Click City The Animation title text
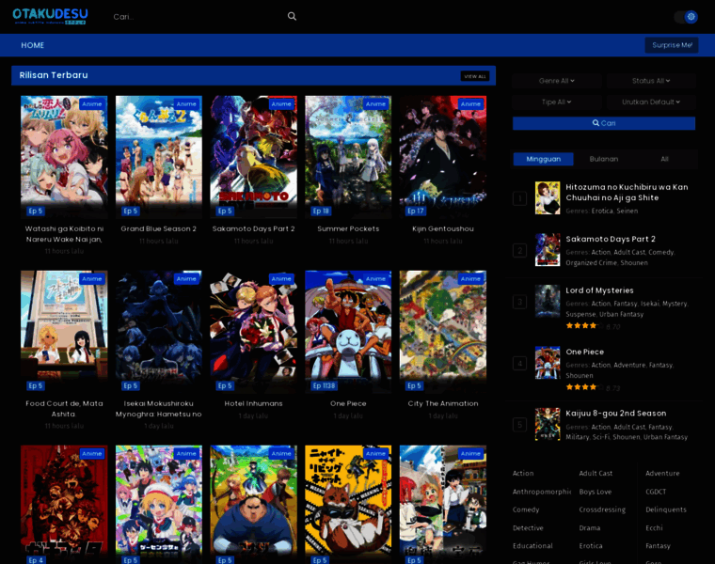The width and height of the screenshot is (715, 564). [443, 403]
